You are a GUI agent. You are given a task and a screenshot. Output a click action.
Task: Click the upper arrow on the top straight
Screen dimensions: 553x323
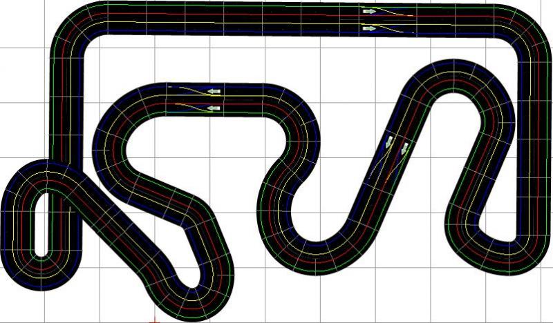[369, 12]
